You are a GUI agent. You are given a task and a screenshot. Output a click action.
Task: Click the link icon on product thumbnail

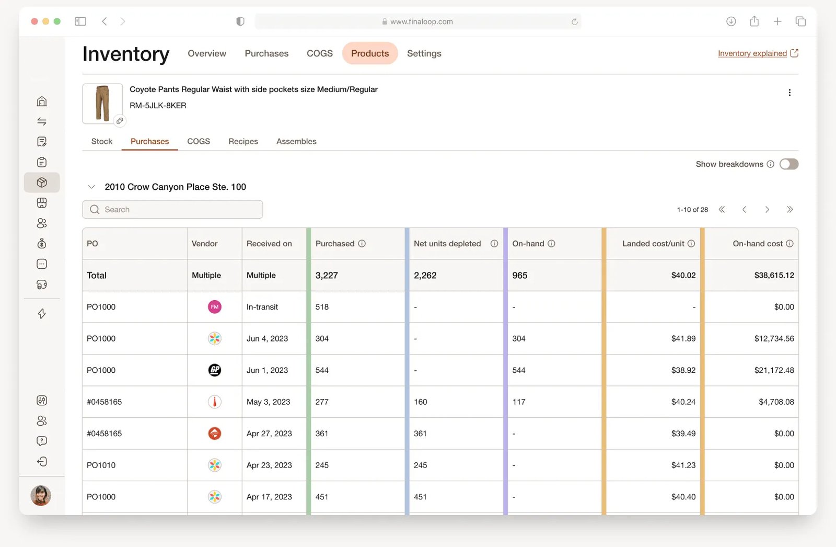click(120, 121)
